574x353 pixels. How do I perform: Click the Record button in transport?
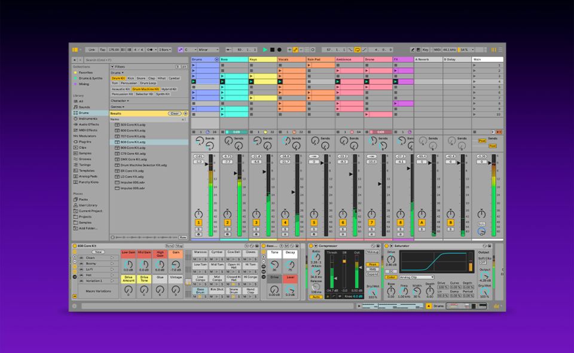click(x=279, y=50)
